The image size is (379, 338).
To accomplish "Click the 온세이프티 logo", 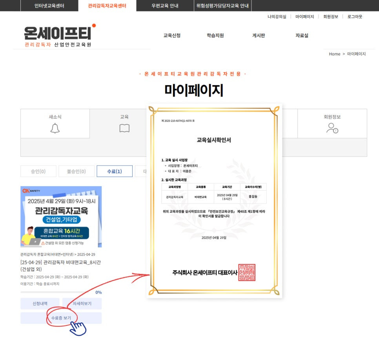I will click(x=60, y=35).
